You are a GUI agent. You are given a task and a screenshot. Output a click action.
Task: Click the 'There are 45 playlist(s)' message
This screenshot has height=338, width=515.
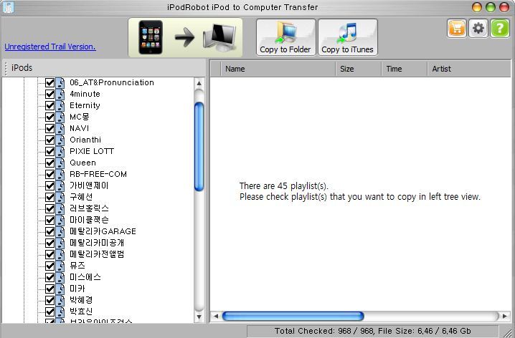[284, 186]
